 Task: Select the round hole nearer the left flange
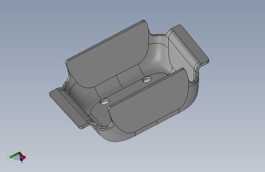tap(105, 102)
